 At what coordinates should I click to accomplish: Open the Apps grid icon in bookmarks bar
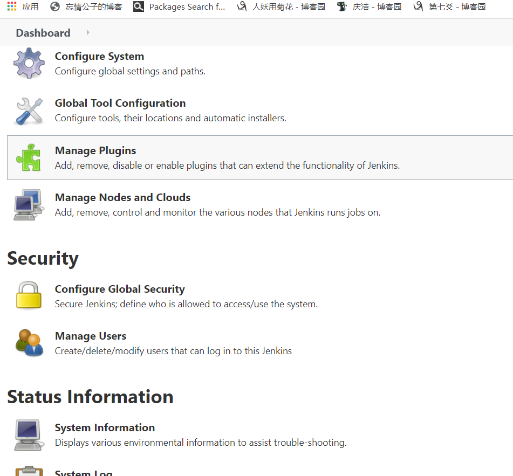(x=12, y=6)
